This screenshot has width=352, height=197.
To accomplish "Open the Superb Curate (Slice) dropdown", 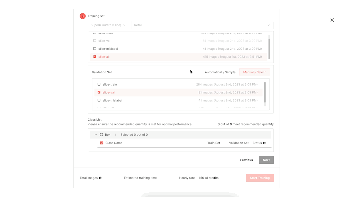I will pos(108,25).
